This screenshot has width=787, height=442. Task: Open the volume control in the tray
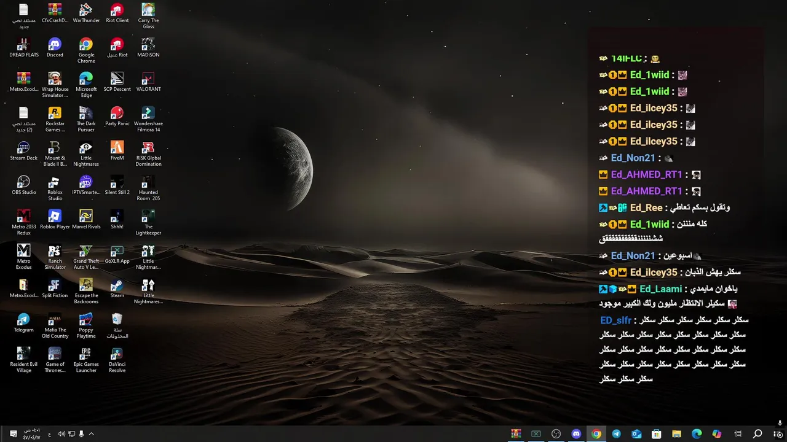tap(61, 434)
